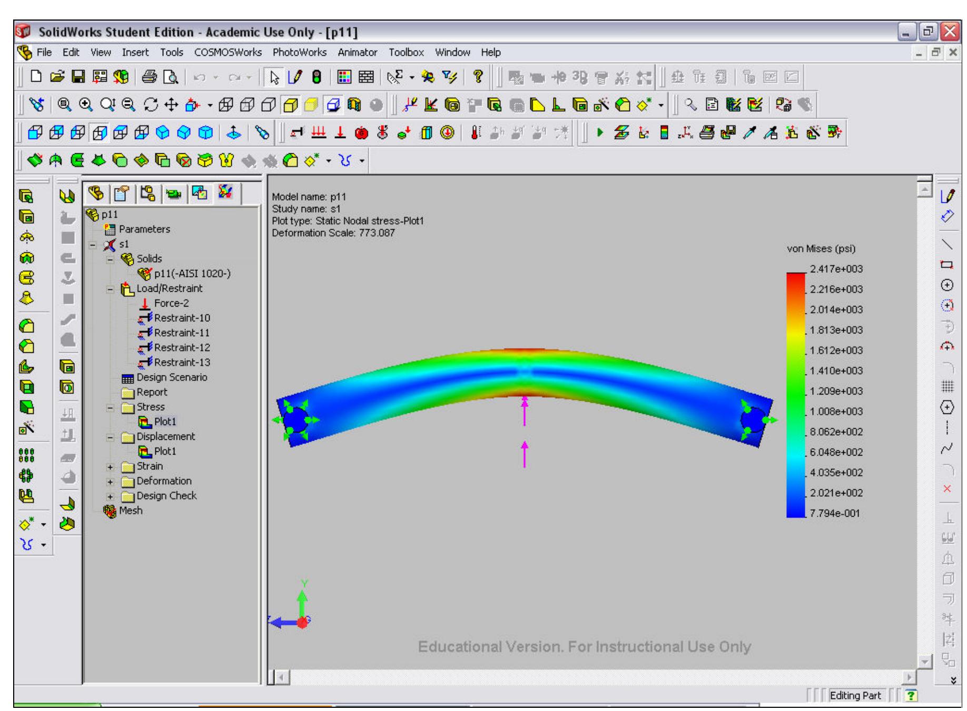Toggle Section View display

pos(353,105)
